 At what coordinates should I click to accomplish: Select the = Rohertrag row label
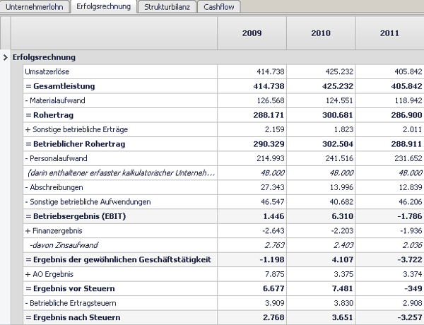click(x=49, y=115)
